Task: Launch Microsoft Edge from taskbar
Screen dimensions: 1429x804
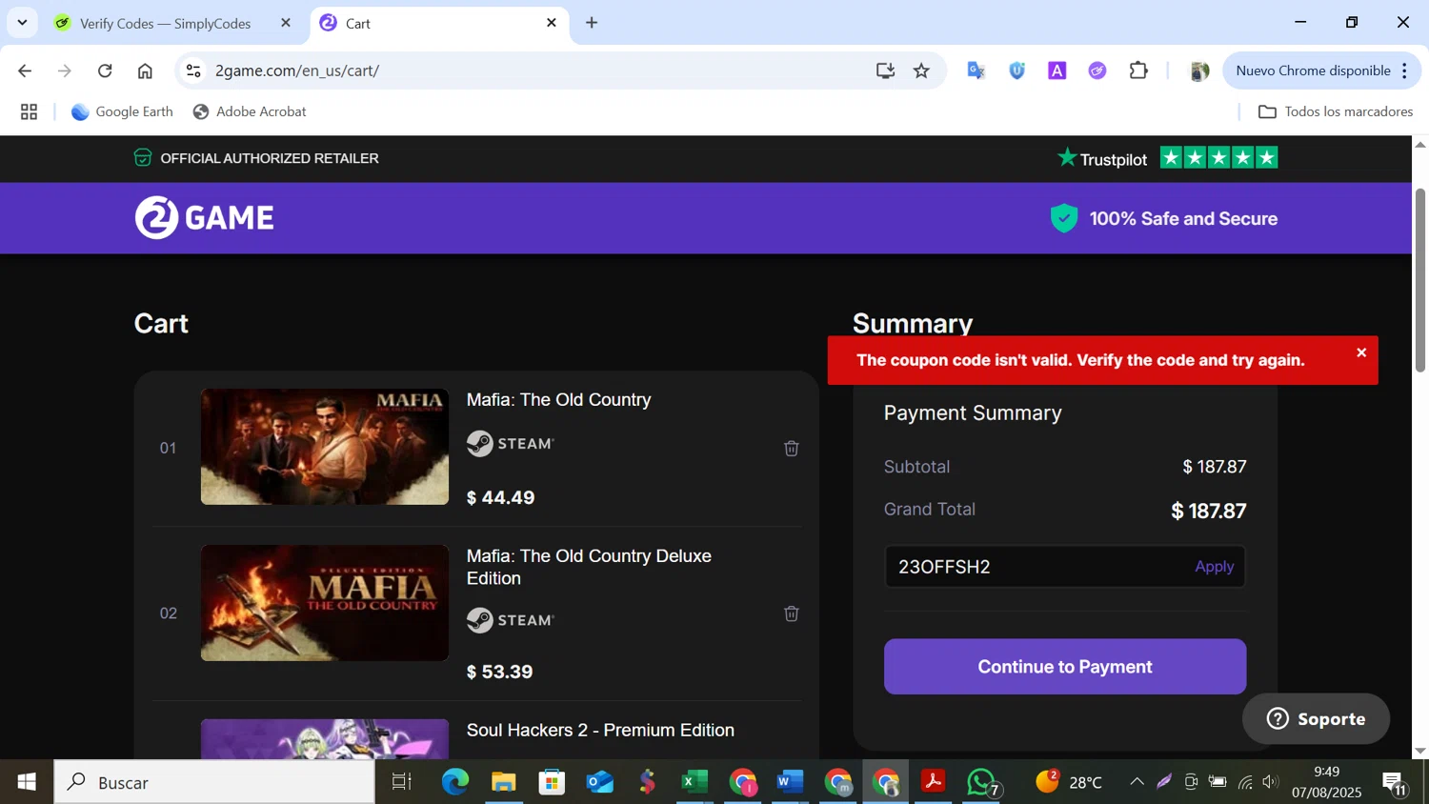Action: point(455,782)
